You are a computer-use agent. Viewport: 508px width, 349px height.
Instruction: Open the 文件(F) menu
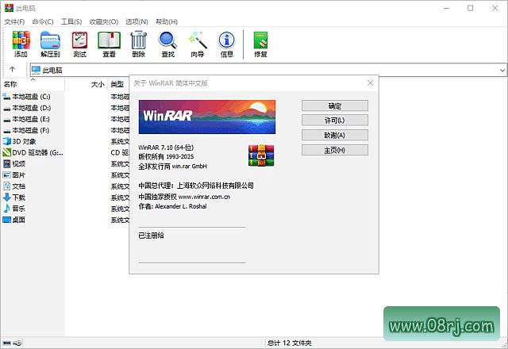(14, 21)
